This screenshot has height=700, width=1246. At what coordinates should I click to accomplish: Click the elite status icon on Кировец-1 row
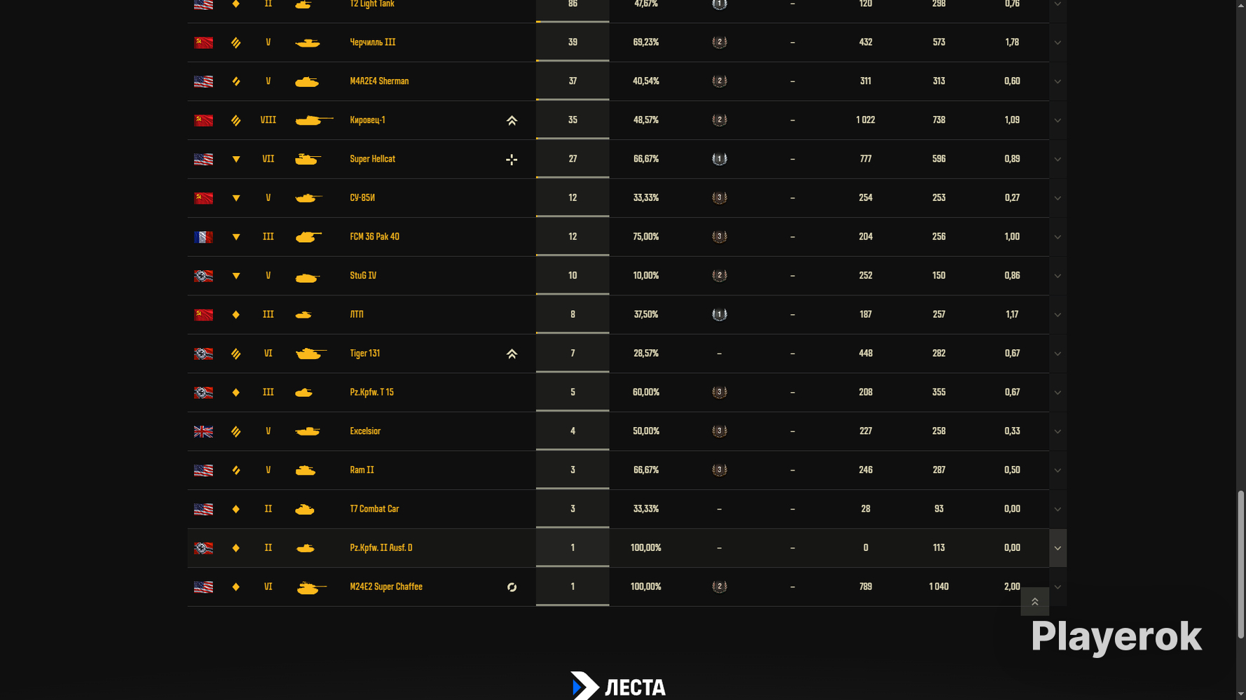coord(512,120)
